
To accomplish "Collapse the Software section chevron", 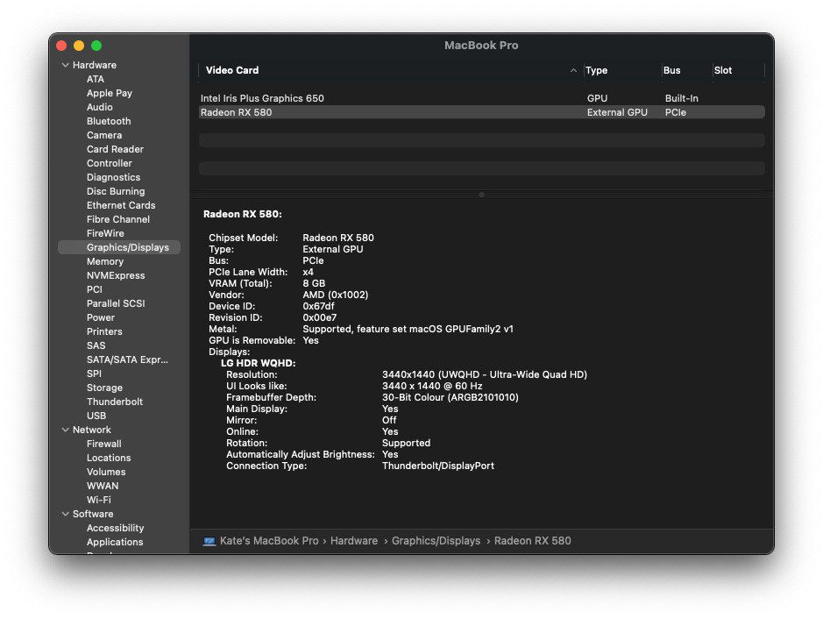I will tap(66, 514).
